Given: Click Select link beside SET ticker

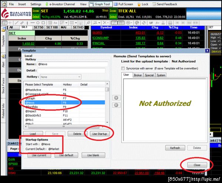Looking at the screenshot, I should coord(36,17).
